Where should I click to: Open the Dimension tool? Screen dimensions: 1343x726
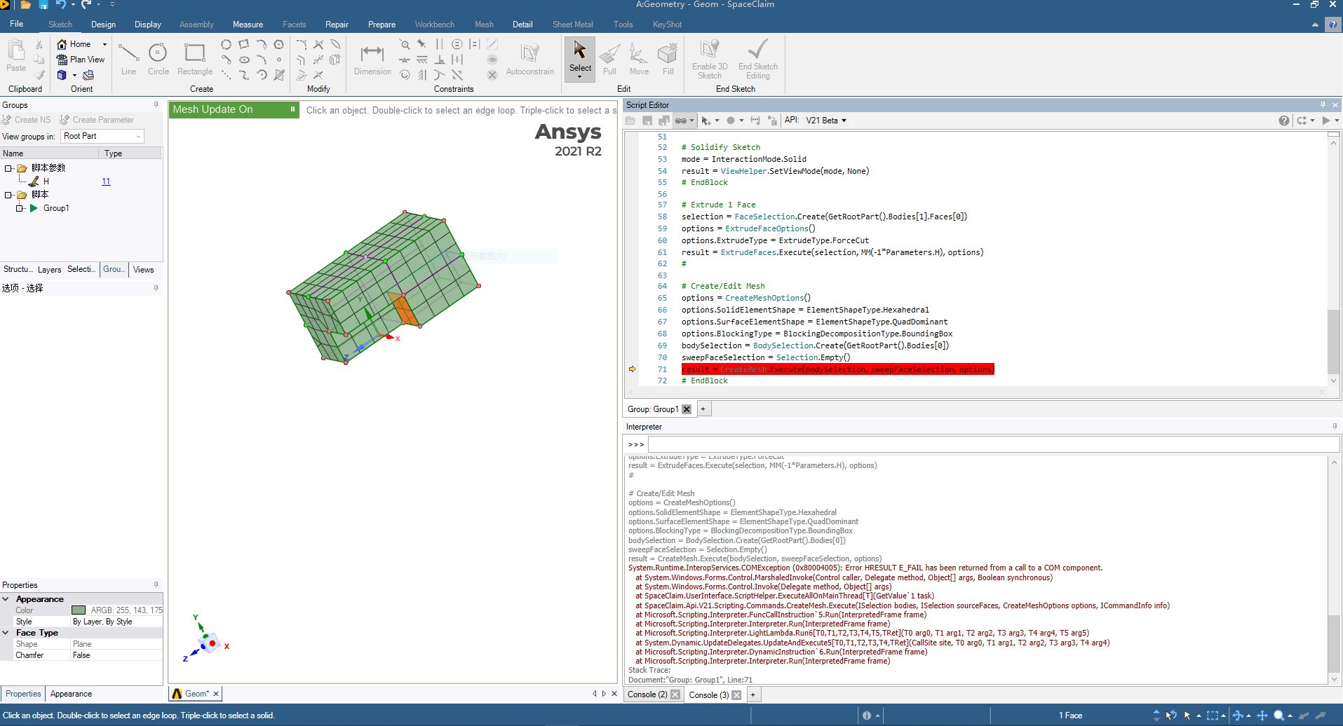coord(372,59)
